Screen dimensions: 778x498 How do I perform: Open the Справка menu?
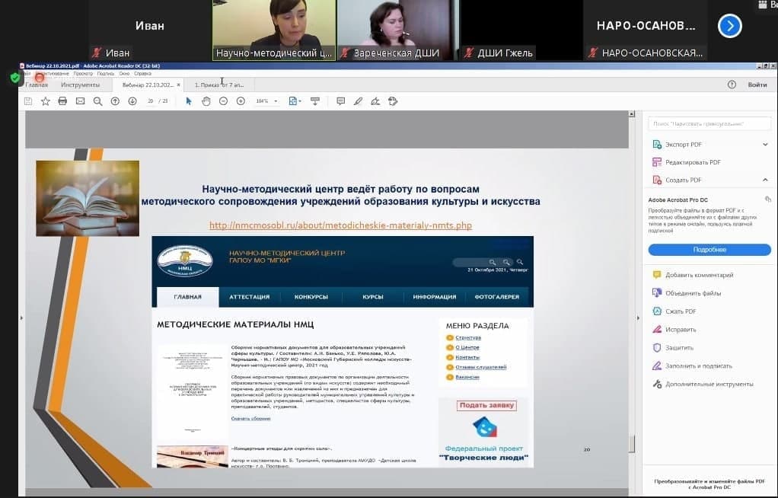(x=142, y=74)
